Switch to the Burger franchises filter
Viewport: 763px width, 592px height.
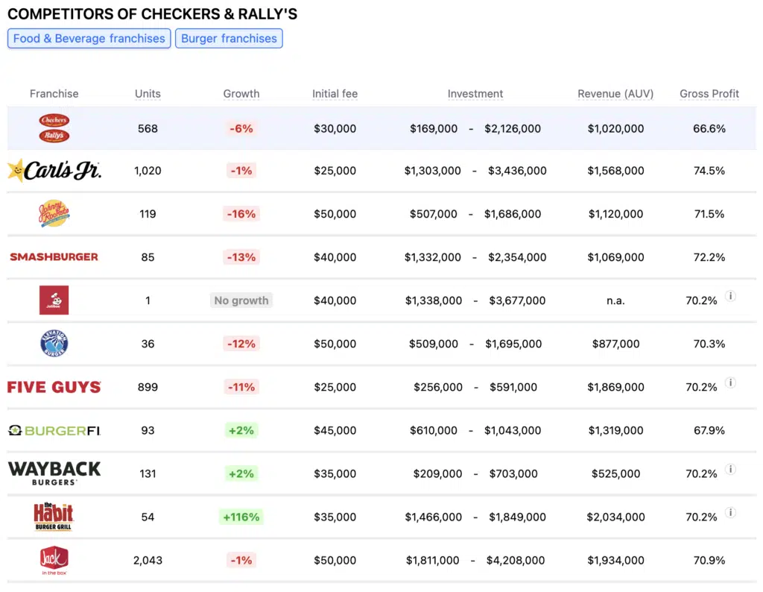pyautogui.click(x=229, y=38)
